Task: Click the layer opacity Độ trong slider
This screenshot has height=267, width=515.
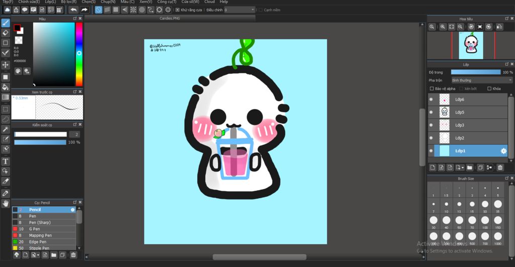Action: (x=476, y=72)
